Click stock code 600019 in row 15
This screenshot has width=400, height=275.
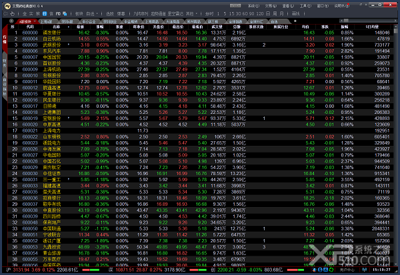pyautogui.click(x=30, y=119)
